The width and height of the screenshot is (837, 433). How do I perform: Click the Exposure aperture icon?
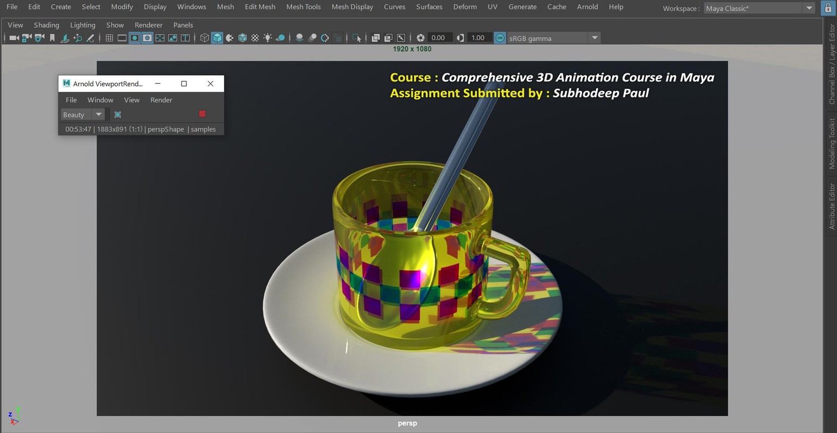[x=420, y=38]
